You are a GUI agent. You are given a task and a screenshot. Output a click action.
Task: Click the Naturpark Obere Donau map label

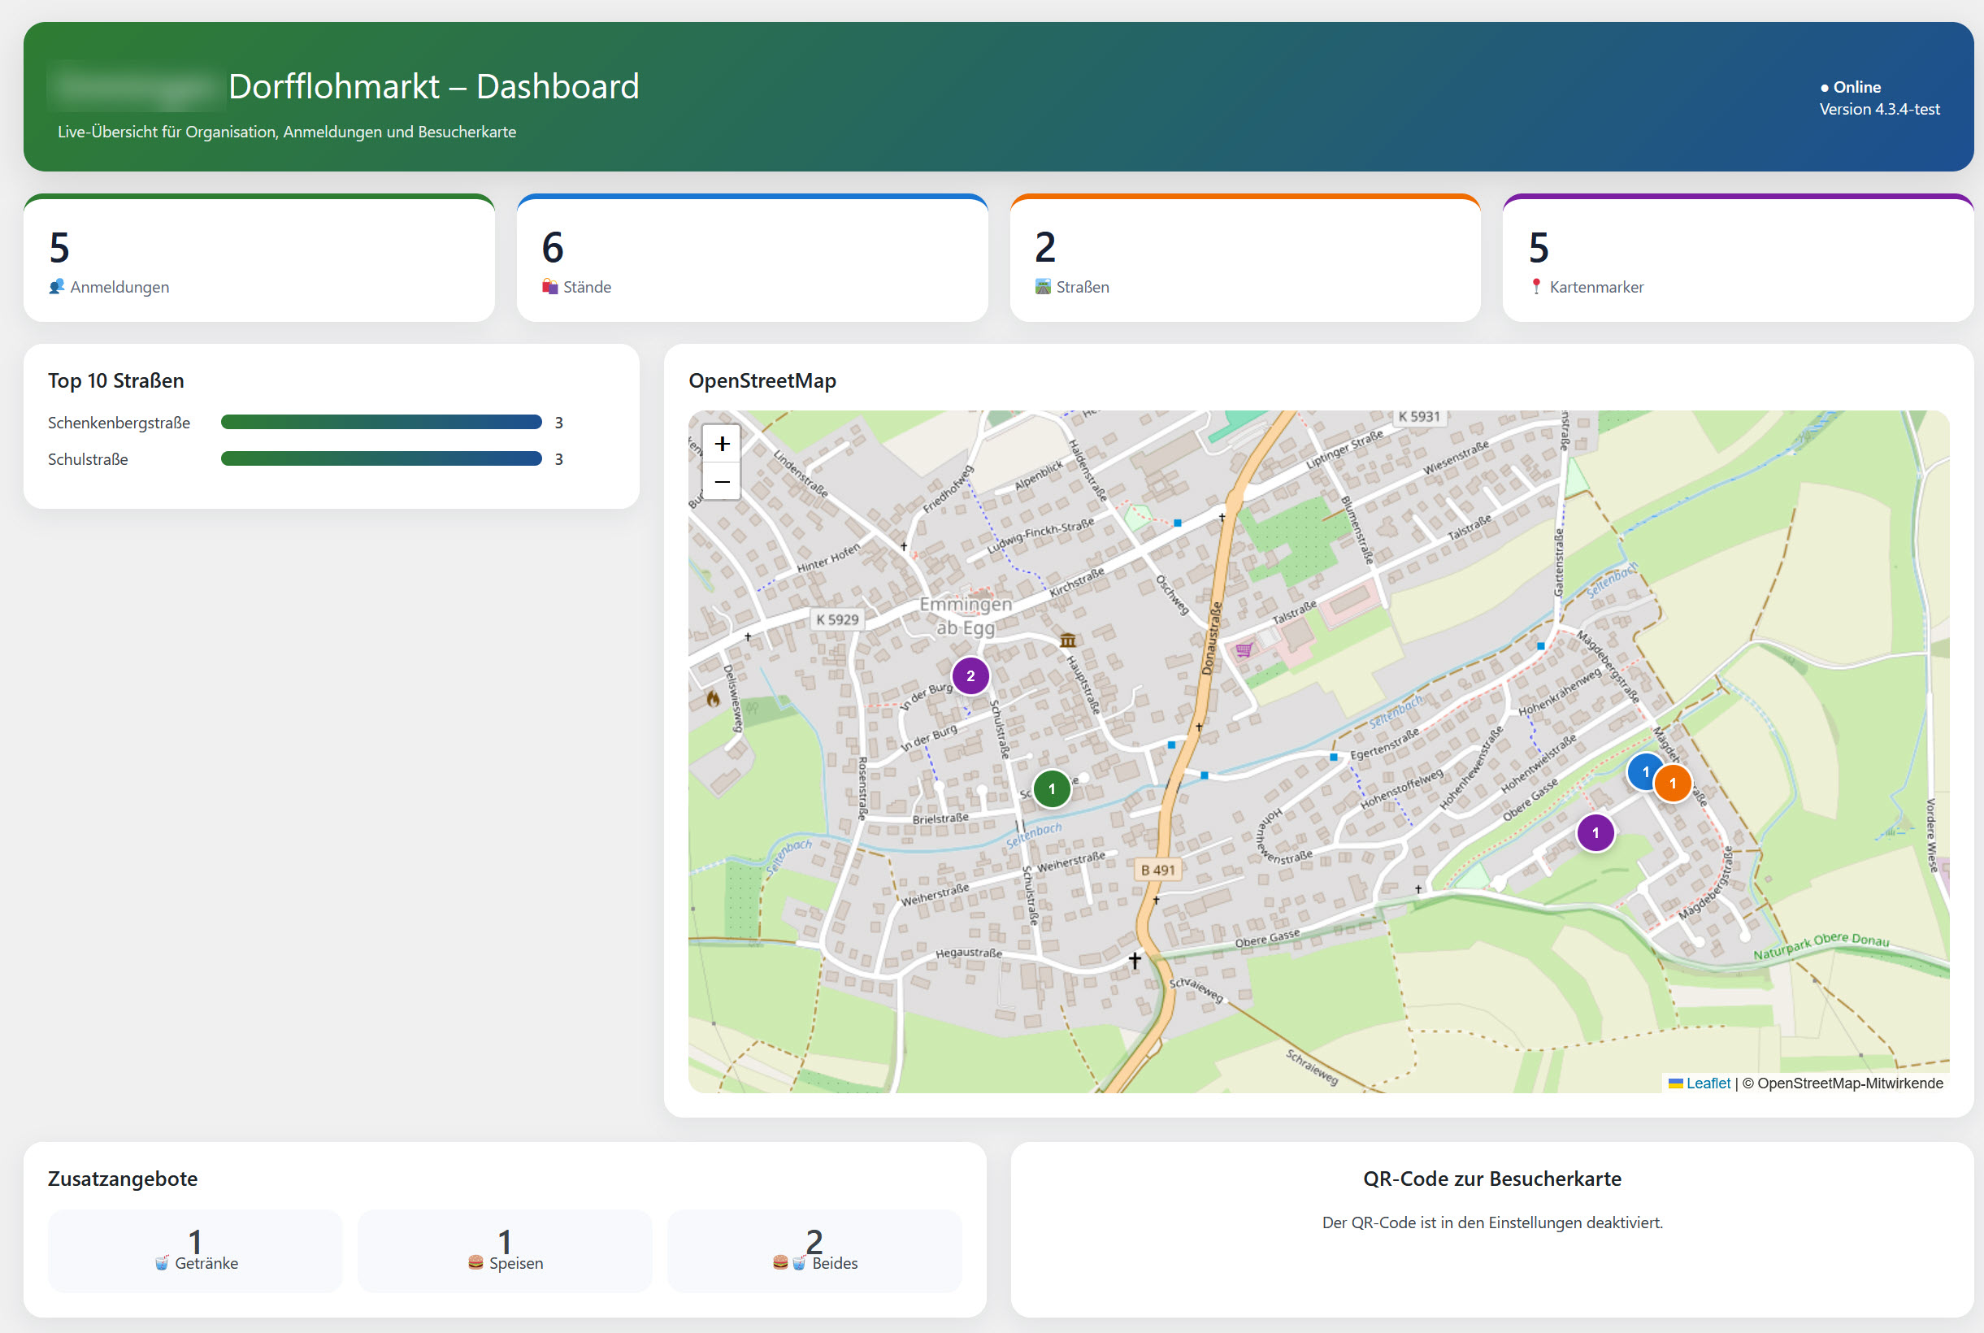click(1821, 945)
